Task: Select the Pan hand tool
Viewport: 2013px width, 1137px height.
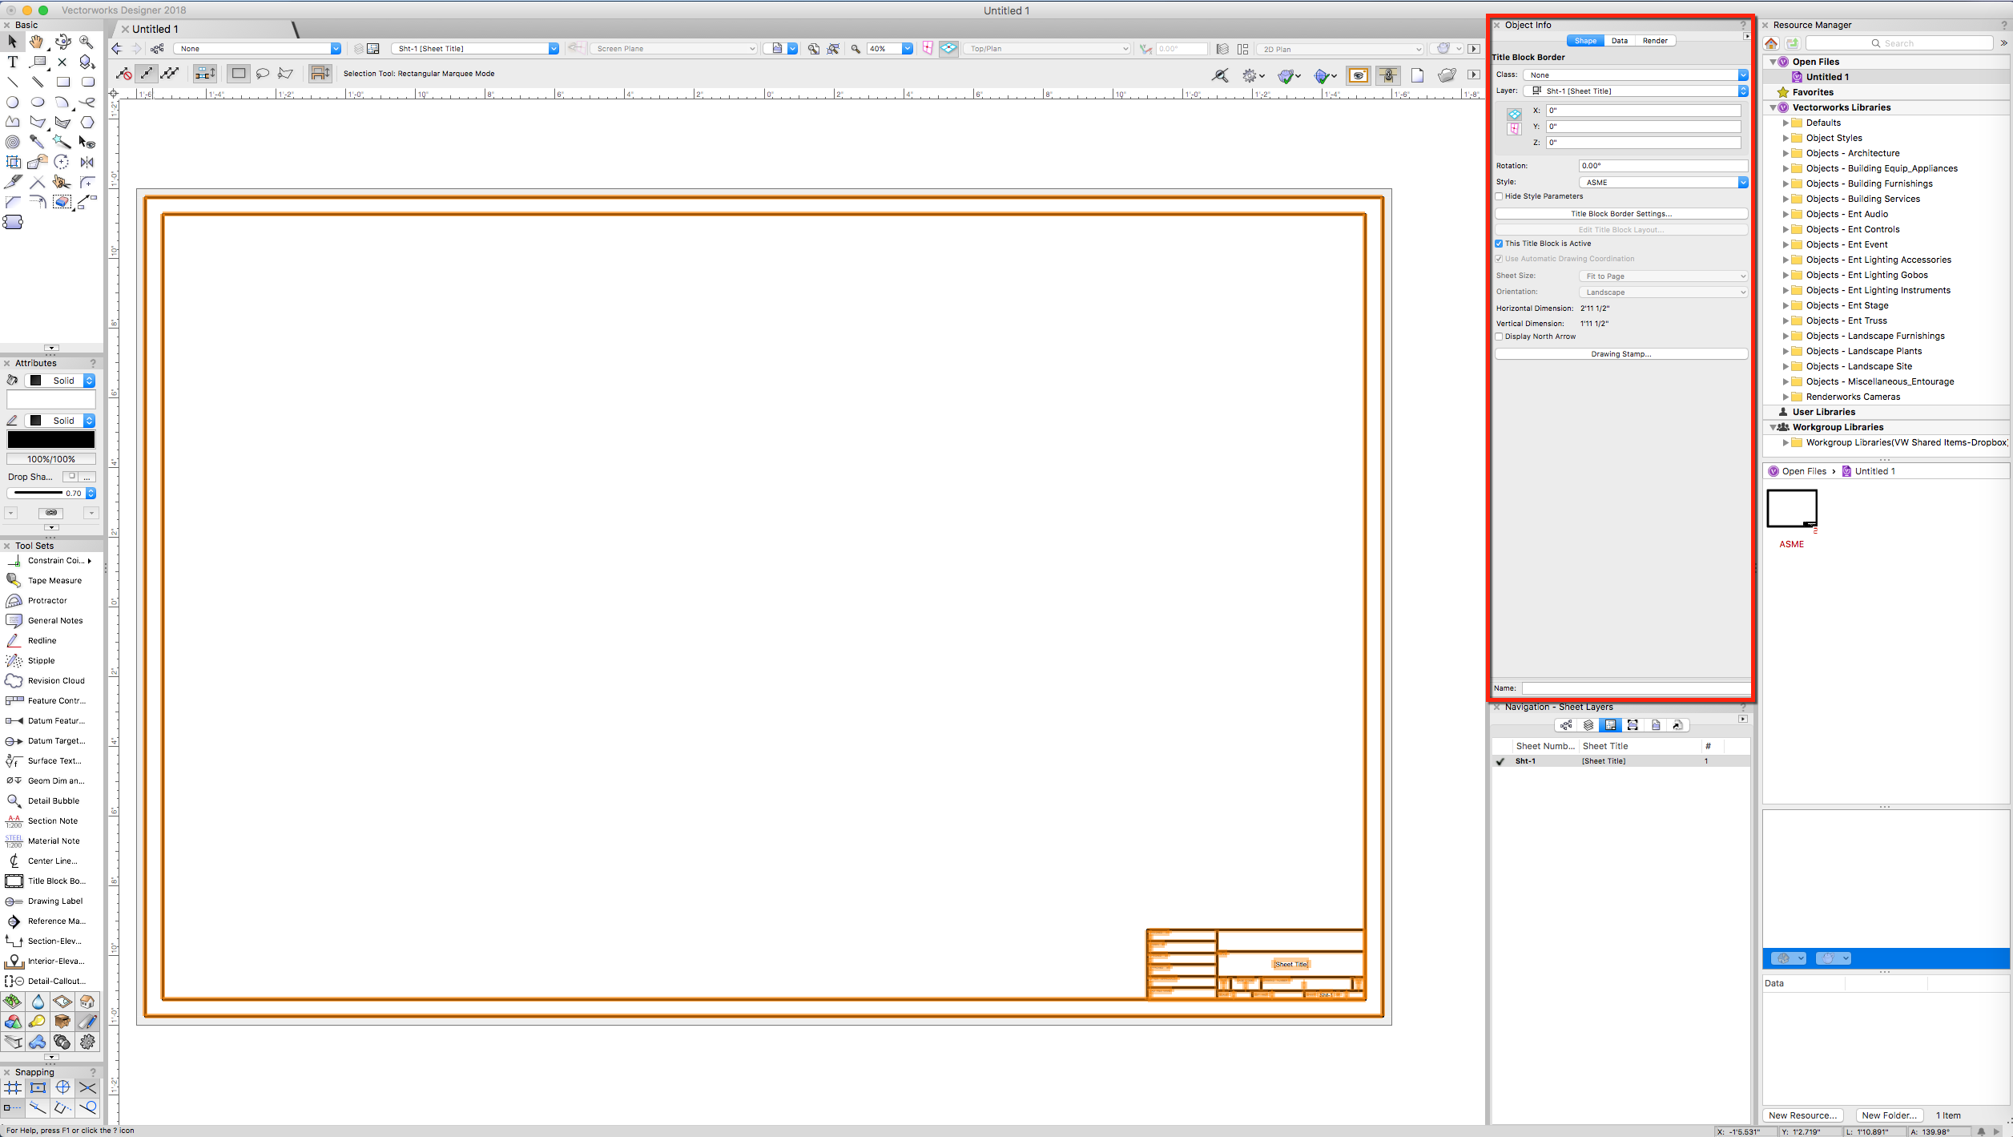Action: point(37,42)
